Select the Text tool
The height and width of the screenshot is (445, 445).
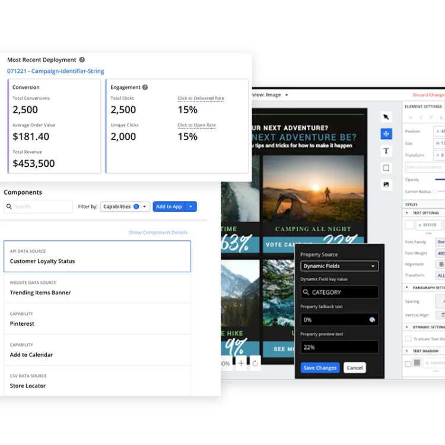386,151
